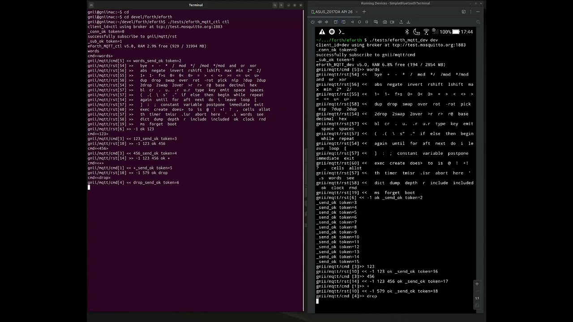Click 'successfully subscribe to gnii/mqtt/rst' in Terminal

point(132,36)
